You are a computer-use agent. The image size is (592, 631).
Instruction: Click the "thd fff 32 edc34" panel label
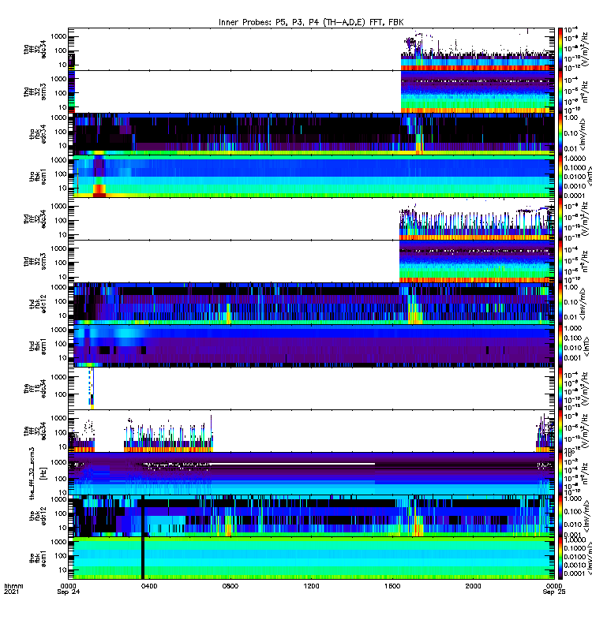[35, 219]
